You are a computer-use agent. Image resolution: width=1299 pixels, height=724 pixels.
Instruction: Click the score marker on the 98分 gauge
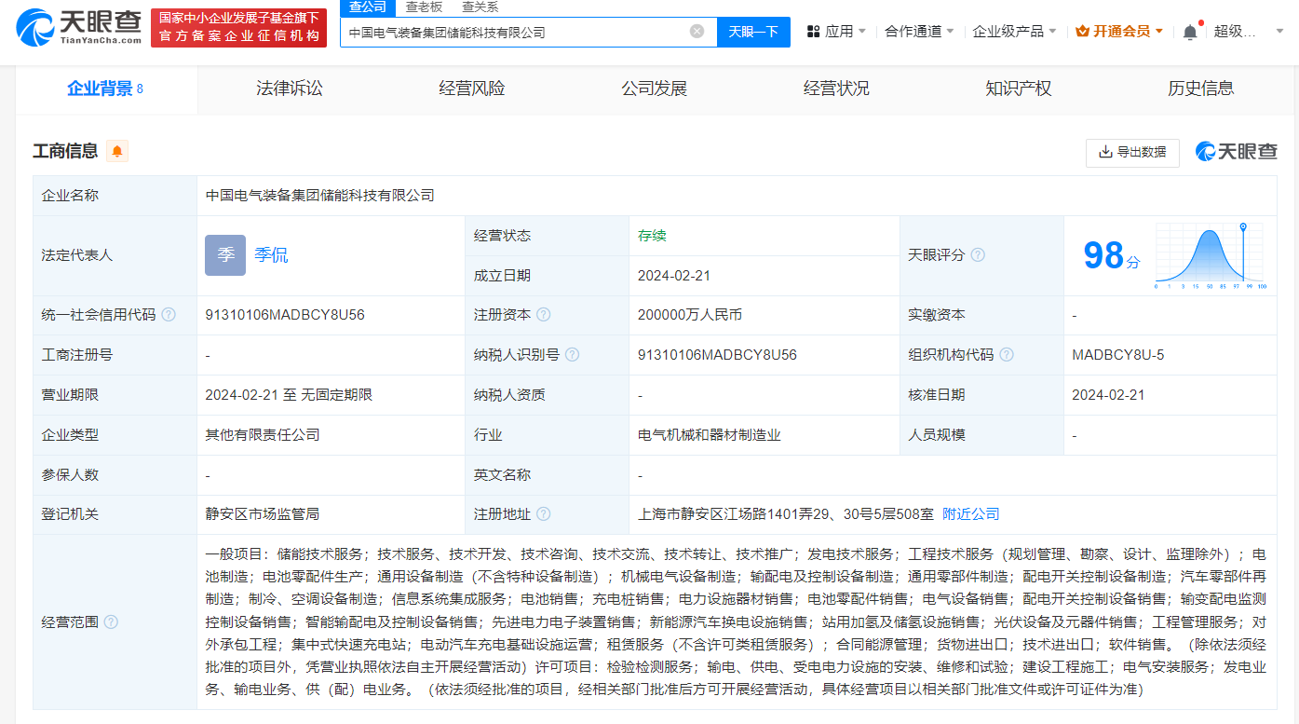[1243, 226]
